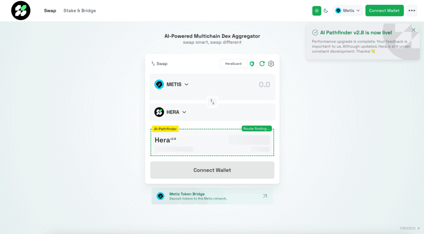Click the Hera logo in header
The width and height of the screenshot is (424, 234).
21,10
